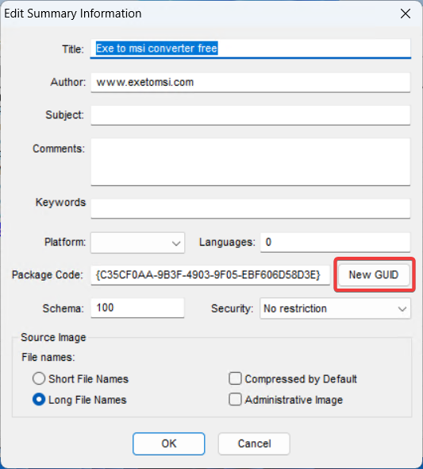The height and width of the screenshot is (469, 423).
Task: Click the Author input field
Action: click(x=251, y=82)
